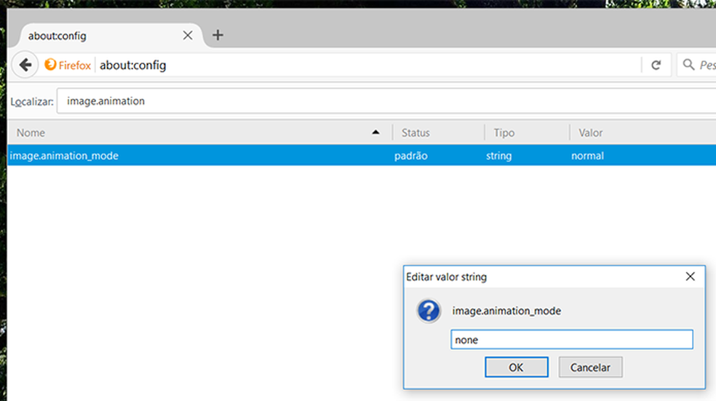
Task: Focus the string value field containing 'none'
Action: pyautogui.click(x=572, y=339)
